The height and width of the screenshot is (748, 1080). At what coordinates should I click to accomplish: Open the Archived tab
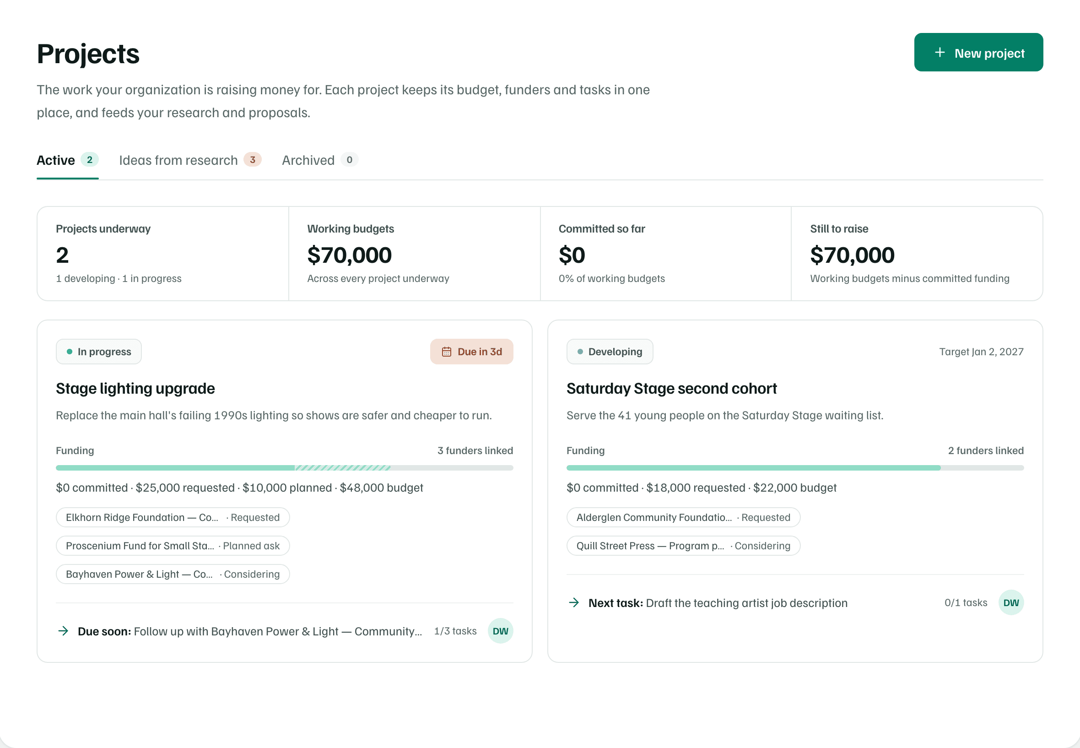coord(319,160)
